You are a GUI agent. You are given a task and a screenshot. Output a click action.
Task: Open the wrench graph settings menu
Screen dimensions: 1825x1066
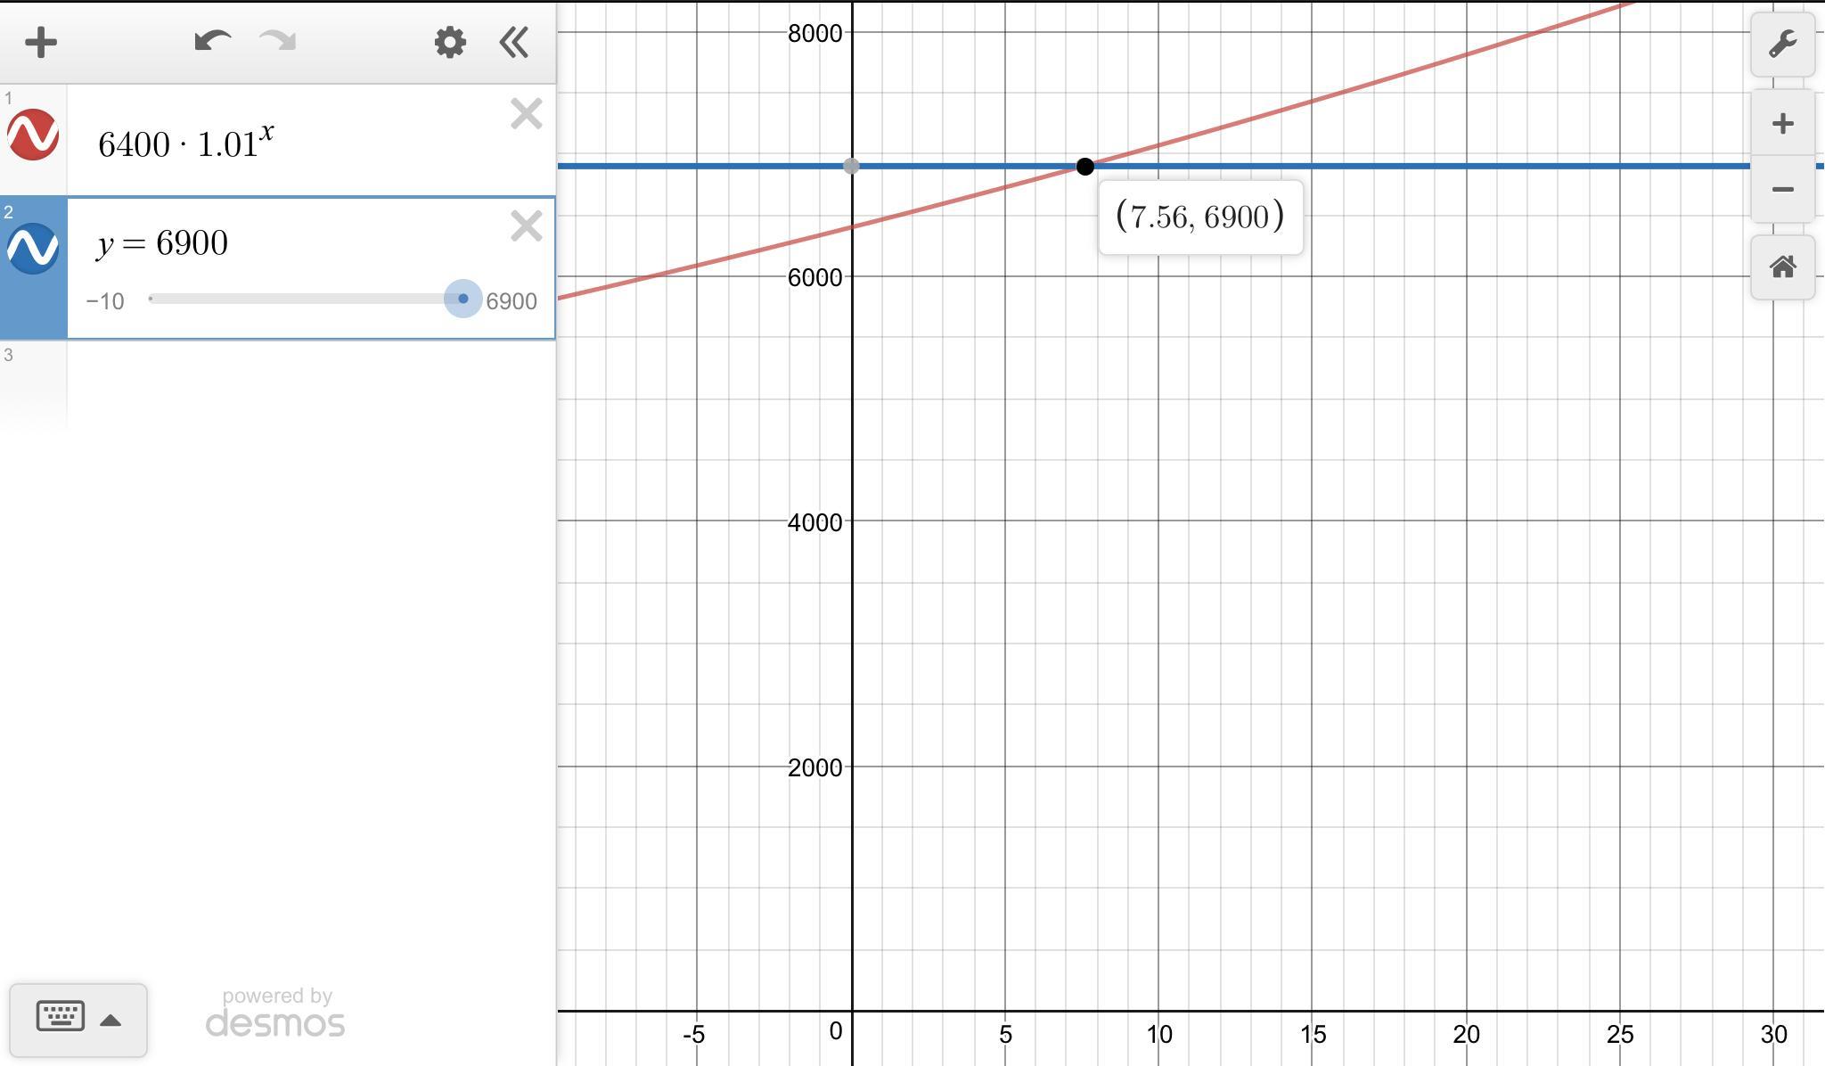click(1782, 44)
